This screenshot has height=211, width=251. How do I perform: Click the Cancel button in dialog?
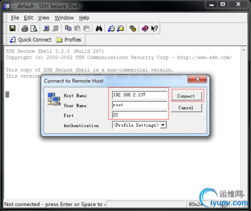tap(186, 108)
